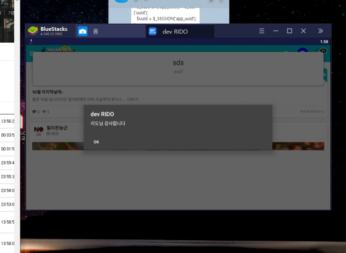The image size is (346, 253).
Task: Open the post titled 10월 마지막날에~
Action: 48,92
